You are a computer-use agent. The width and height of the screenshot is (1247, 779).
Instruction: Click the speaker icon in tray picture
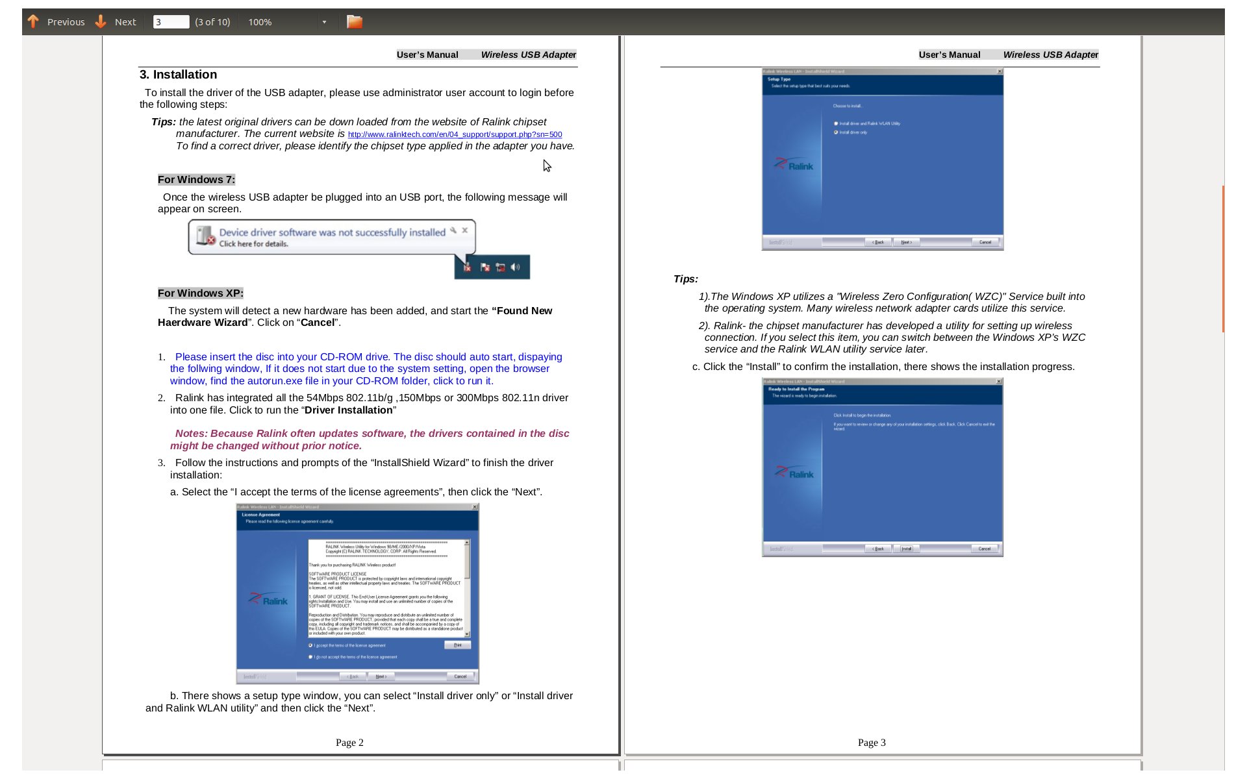(x=516, y=267)
